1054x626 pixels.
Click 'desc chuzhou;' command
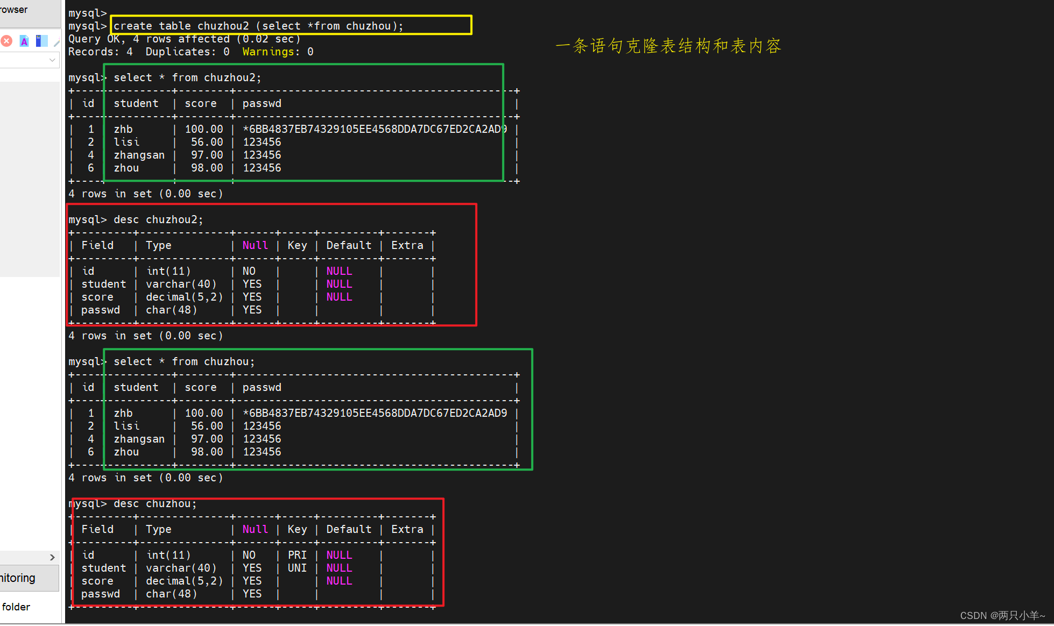155,503
